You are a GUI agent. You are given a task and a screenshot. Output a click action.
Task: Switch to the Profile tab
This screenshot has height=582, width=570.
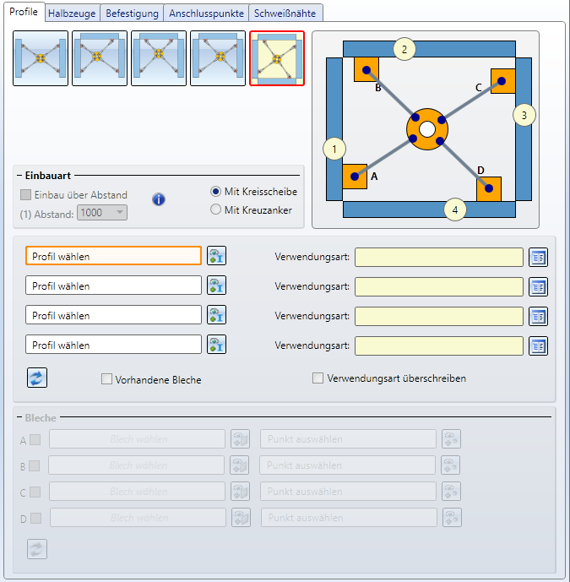point(24,12)
